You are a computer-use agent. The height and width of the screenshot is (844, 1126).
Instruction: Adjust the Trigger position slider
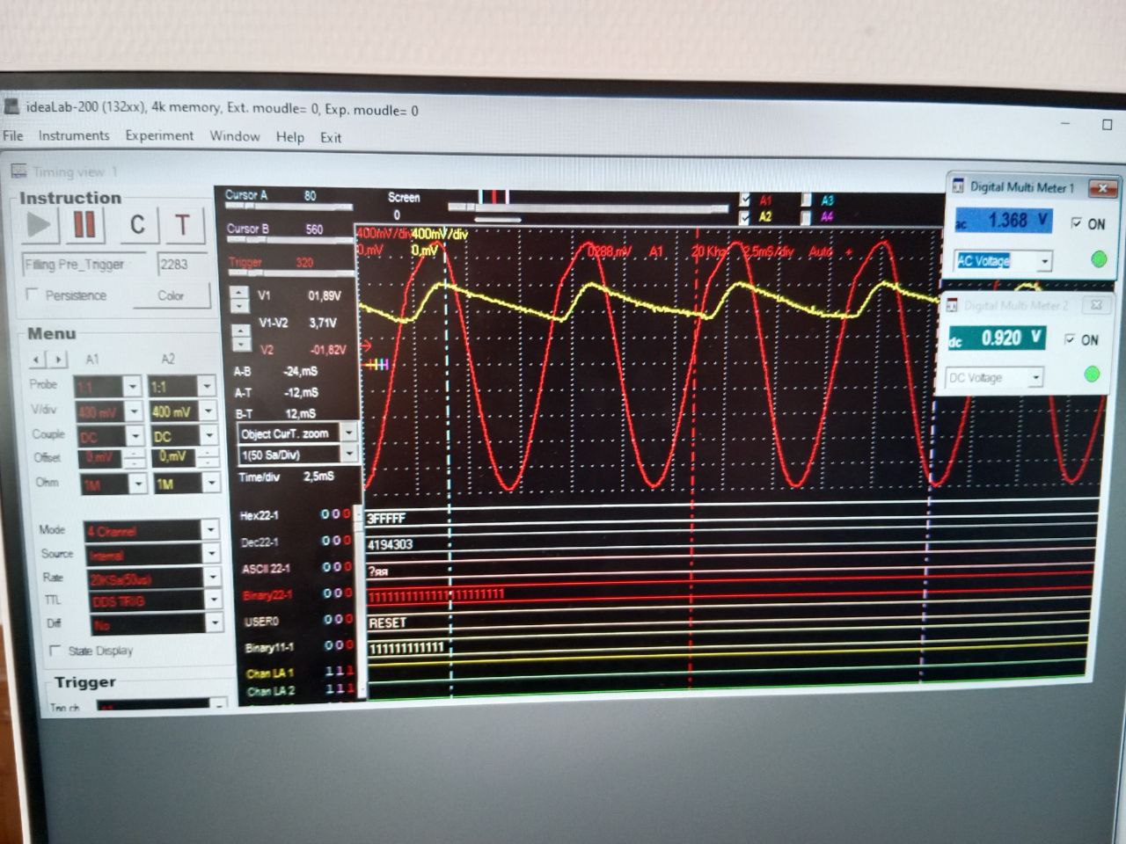point(291,274)
